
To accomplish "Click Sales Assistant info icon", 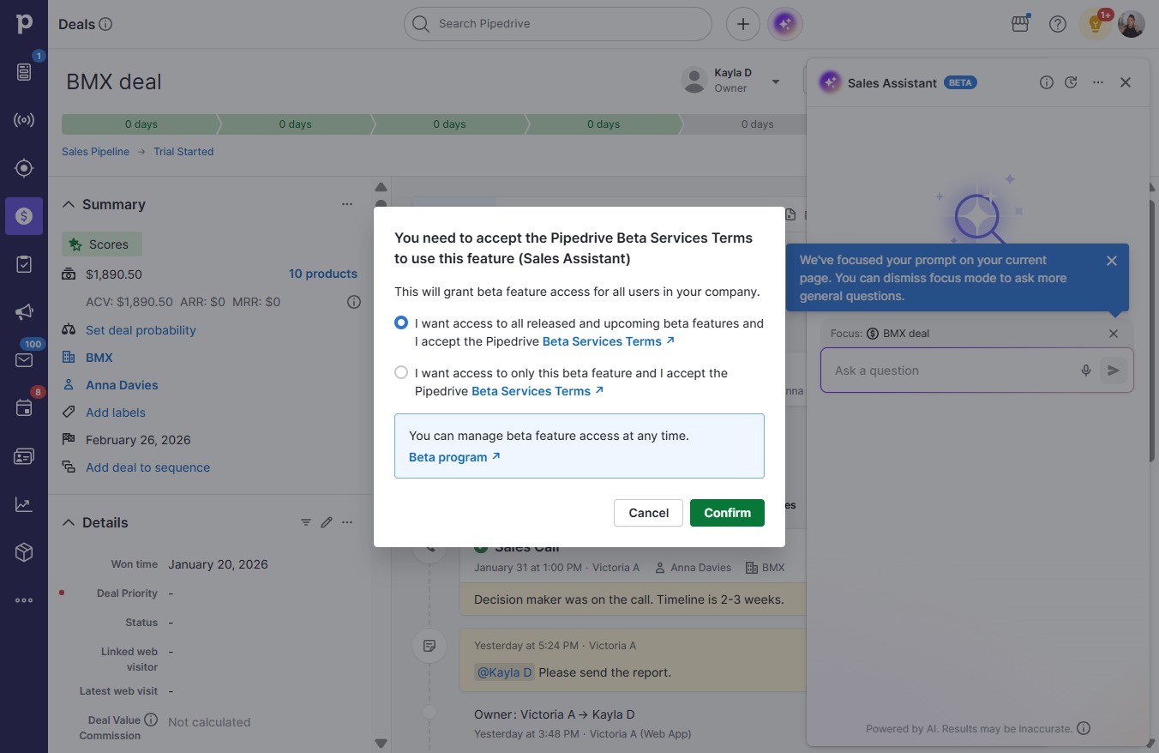I will coord(1047,82).
